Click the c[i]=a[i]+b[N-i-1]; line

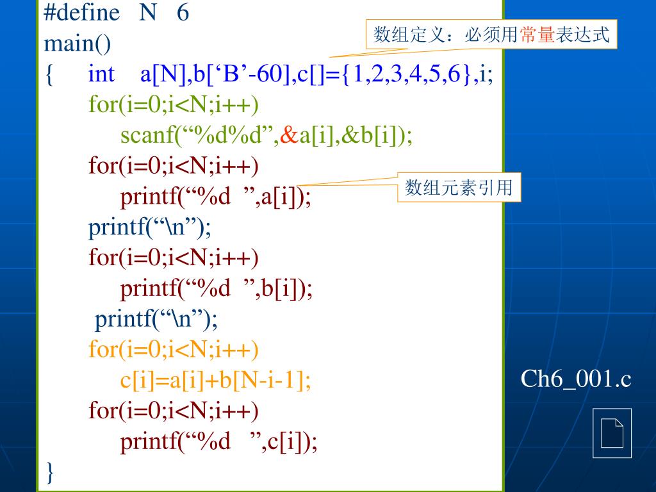[215, 380]
